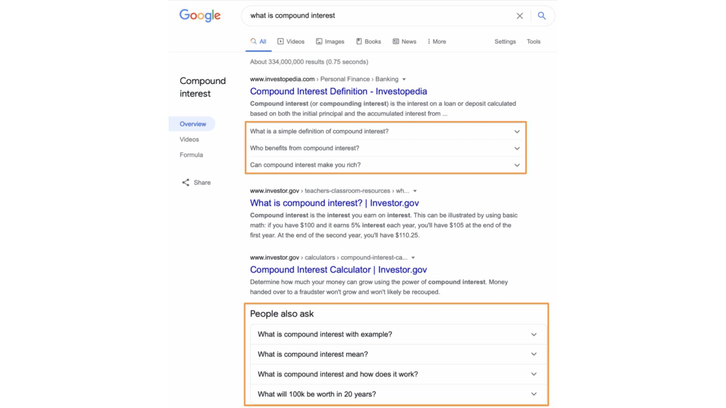
Task: Open the Books search tab
Action: pyautogui.click(x=369, y=42)
